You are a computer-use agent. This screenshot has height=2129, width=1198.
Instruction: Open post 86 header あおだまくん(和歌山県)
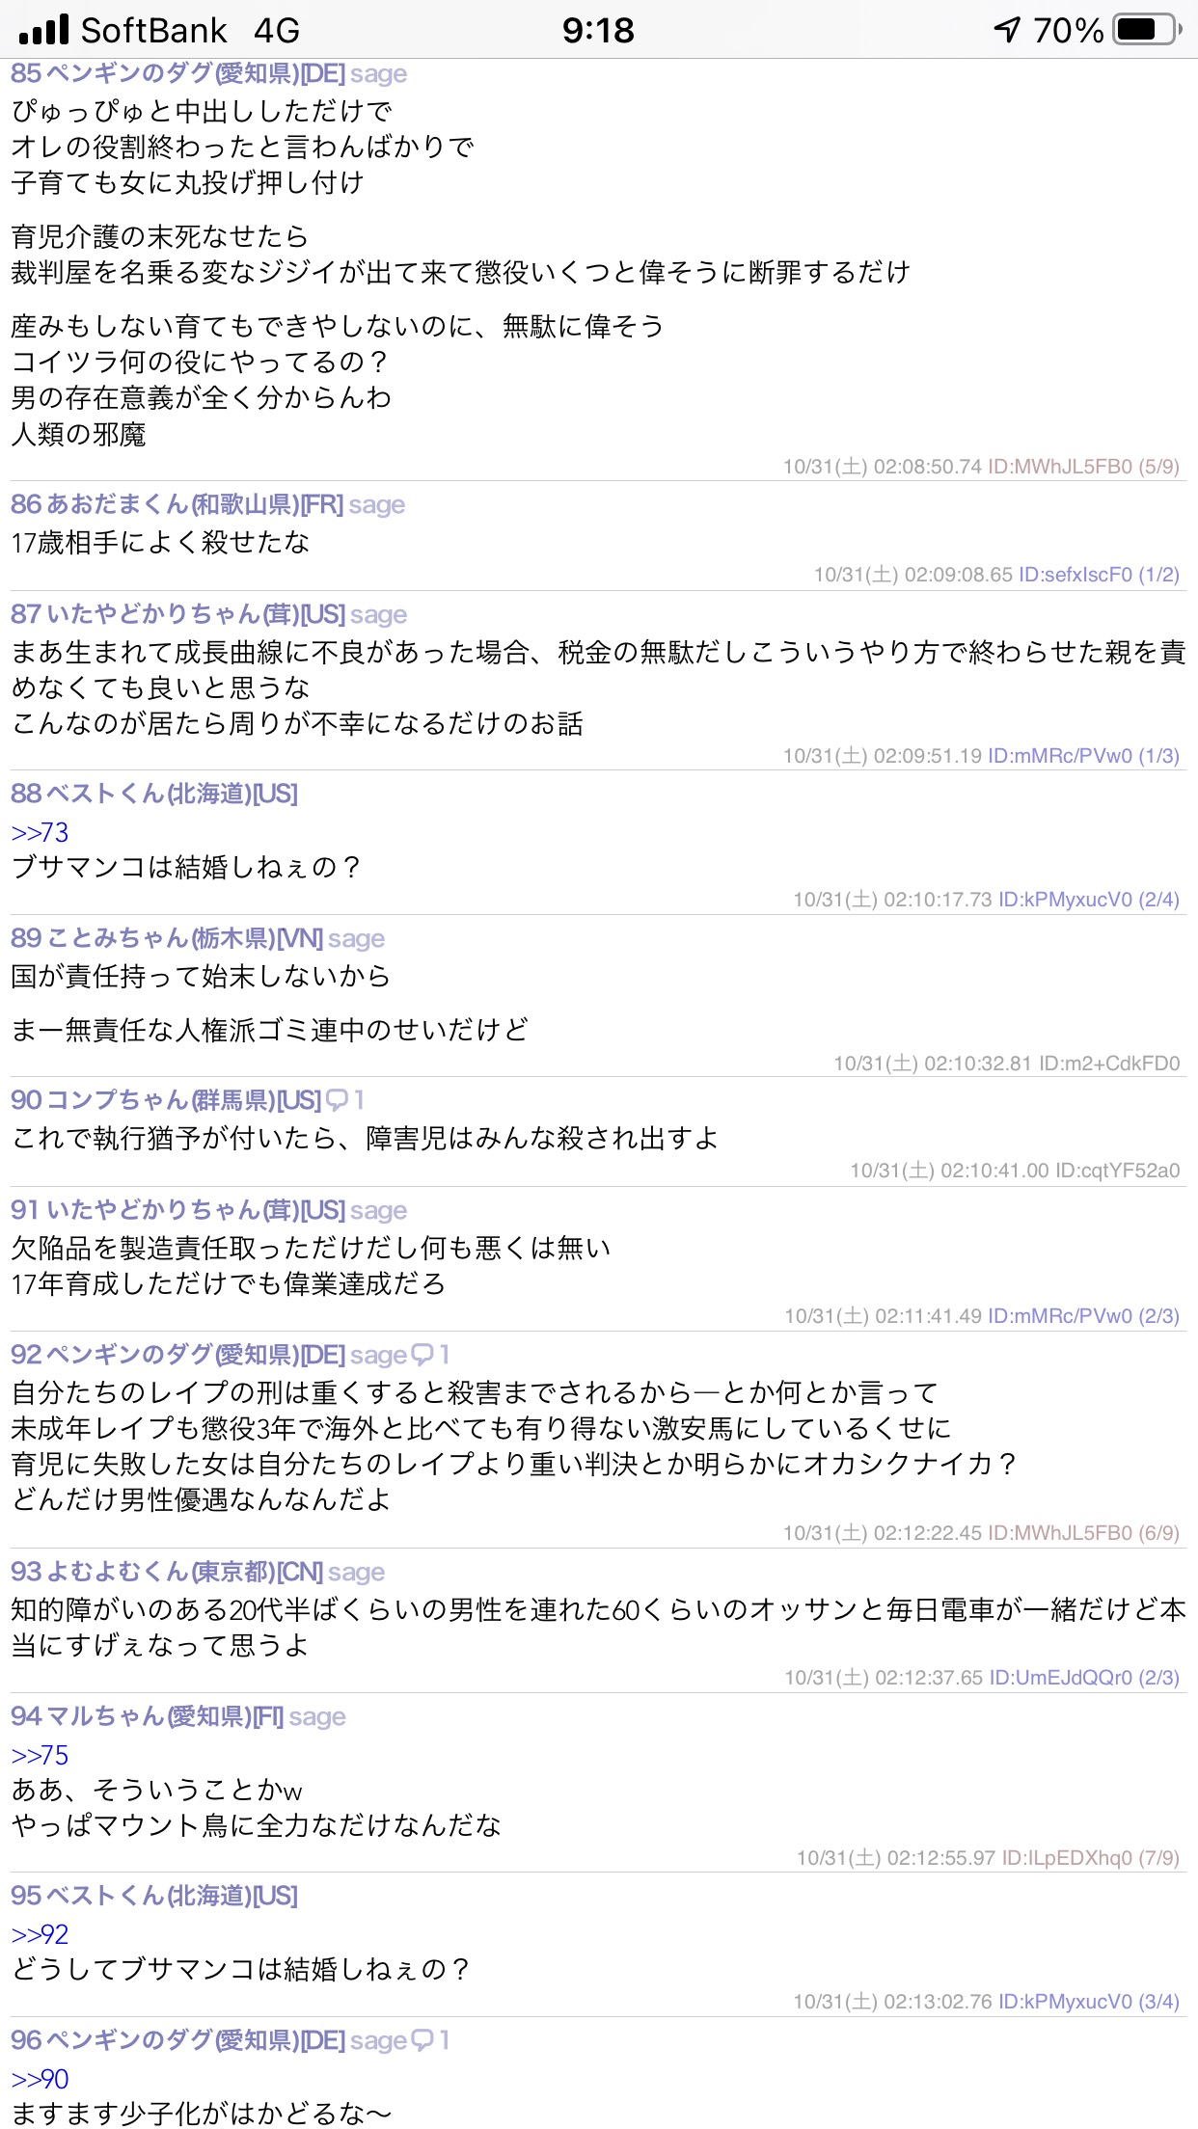coord(174,504)
